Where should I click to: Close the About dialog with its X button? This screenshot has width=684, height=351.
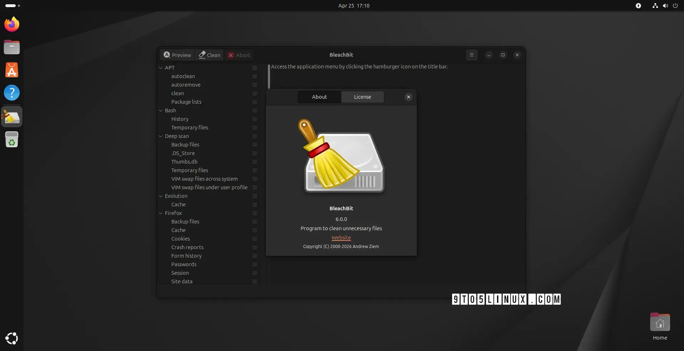pyautogui.click(x=408, y=97)
